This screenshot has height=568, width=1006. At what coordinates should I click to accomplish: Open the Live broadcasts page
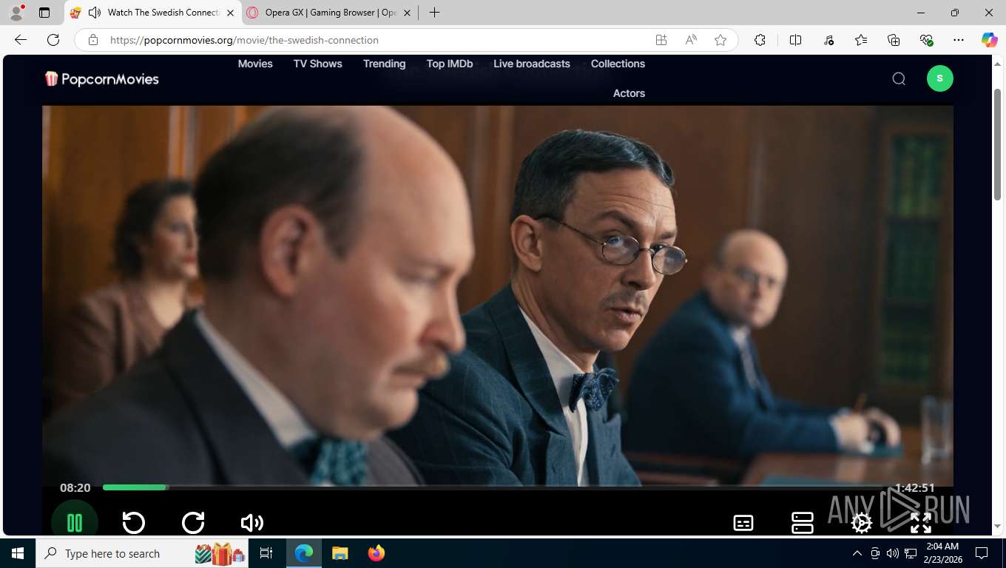tap(532, 64)
